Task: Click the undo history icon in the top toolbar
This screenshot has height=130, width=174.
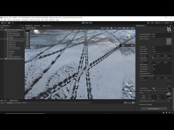Action: 148,23
